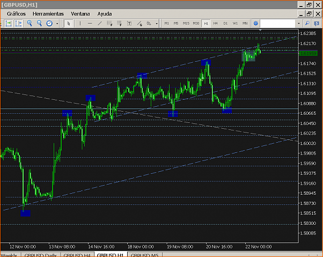Select the percent-symbol drawing tool
Screen dimensions: 323x257
pos(149,24)
